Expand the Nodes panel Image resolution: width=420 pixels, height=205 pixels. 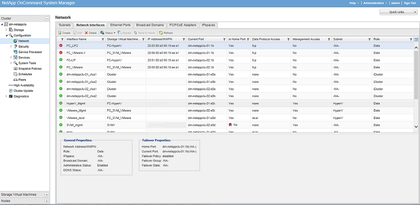47,201
